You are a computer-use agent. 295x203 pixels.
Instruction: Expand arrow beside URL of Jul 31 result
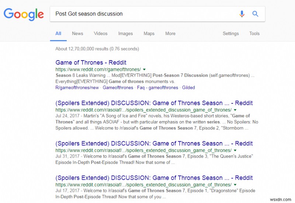(235, 151)
